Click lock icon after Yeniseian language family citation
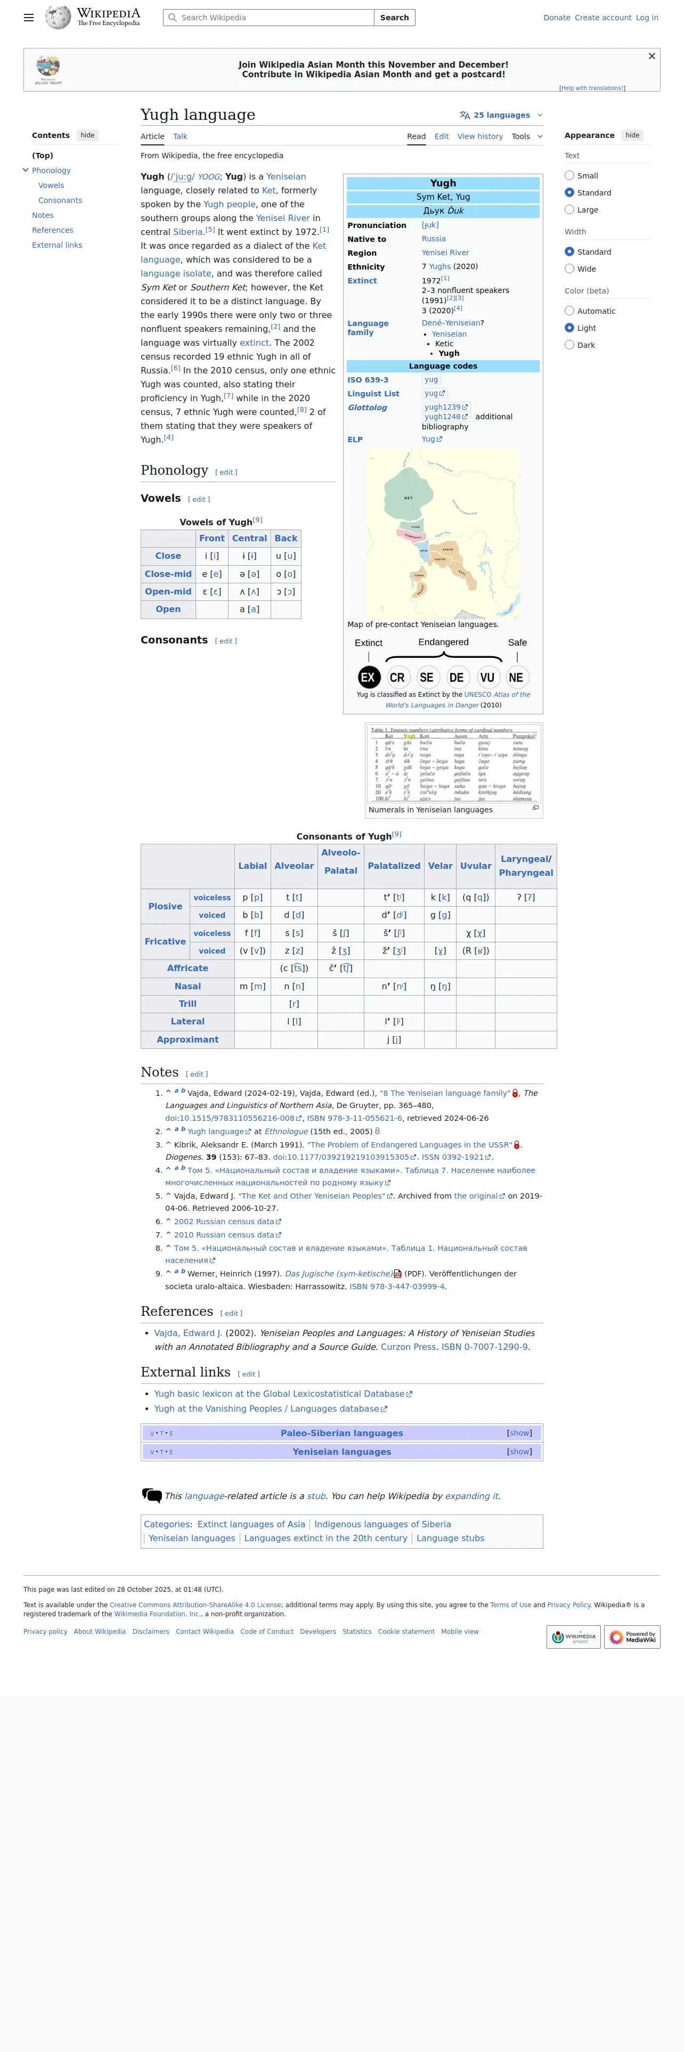 coord(515,1094)
